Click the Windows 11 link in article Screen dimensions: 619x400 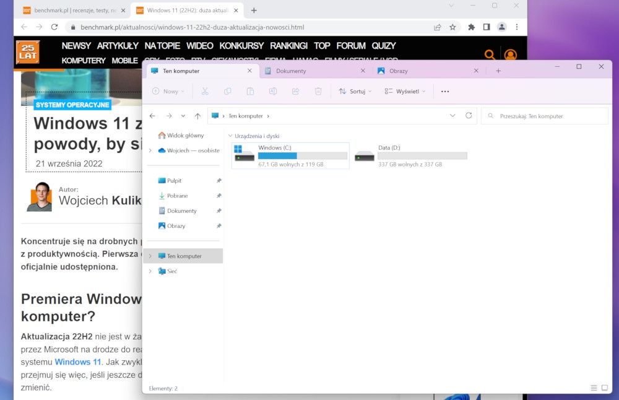pos(78,362)
